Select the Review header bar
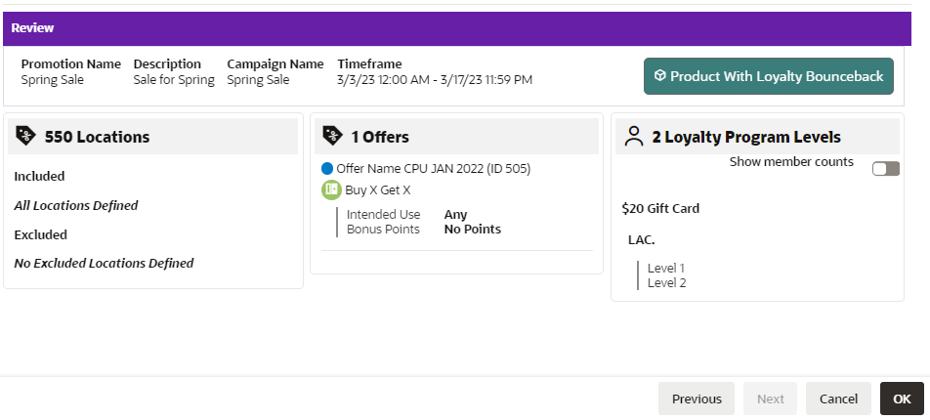The image size is (930, 420). [x=457, y=28]
